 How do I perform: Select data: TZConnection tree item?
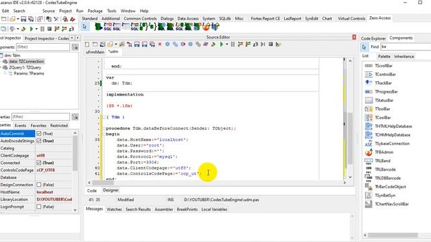(26, 61)
